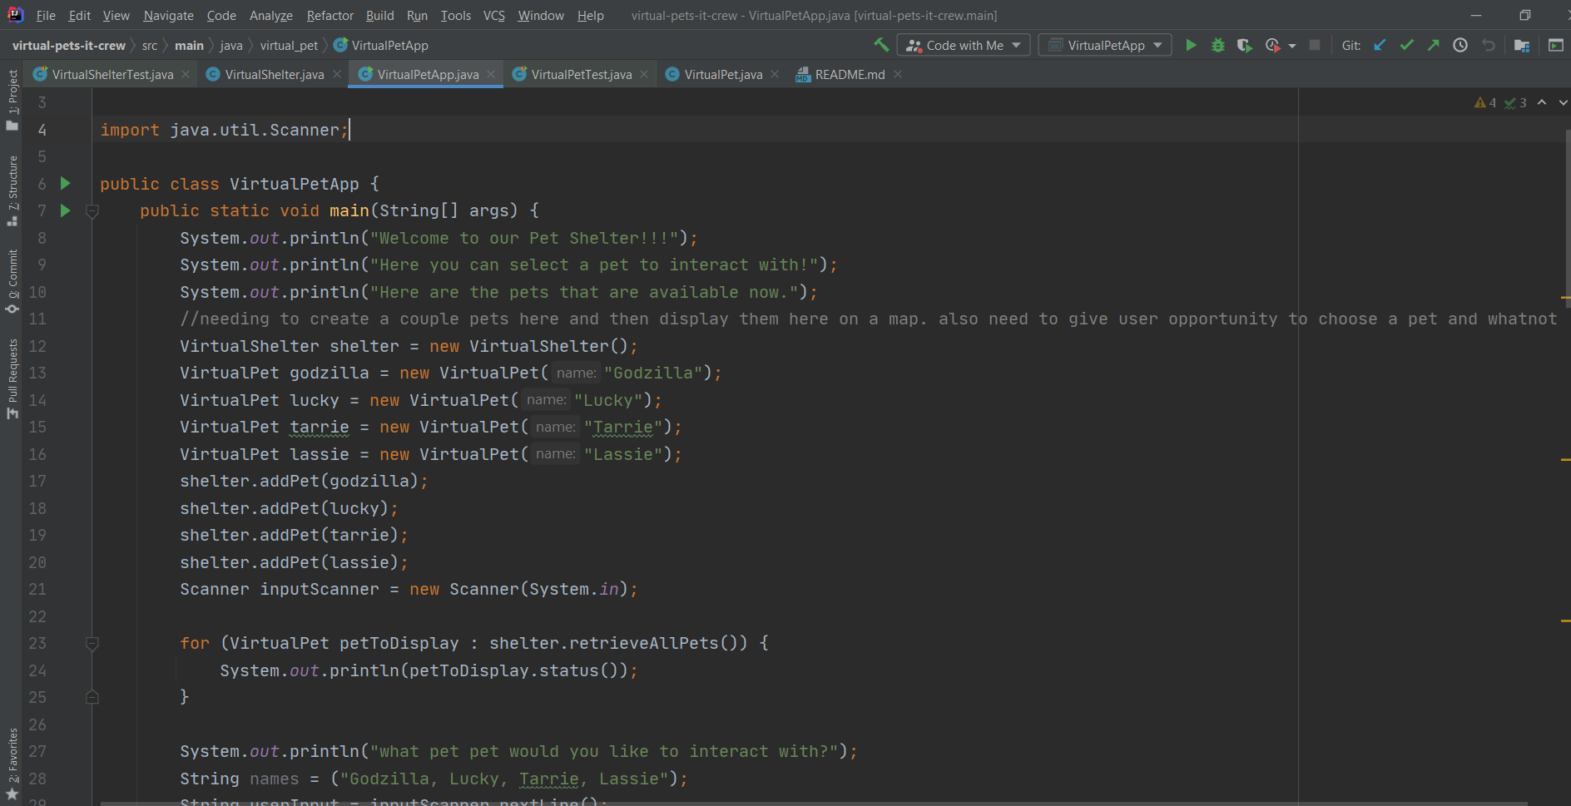Click the word Scanner in the import statement

point(305,130)
